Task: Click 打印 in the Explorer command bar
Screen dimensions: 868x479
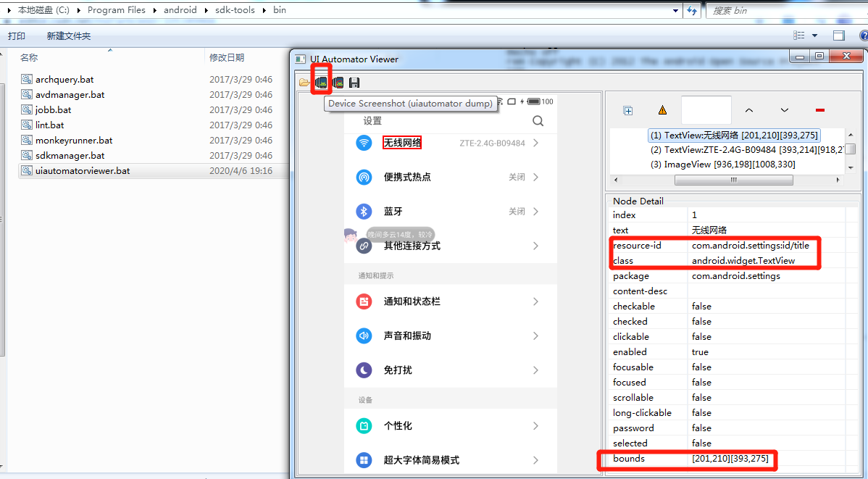Action: point(17,35)
